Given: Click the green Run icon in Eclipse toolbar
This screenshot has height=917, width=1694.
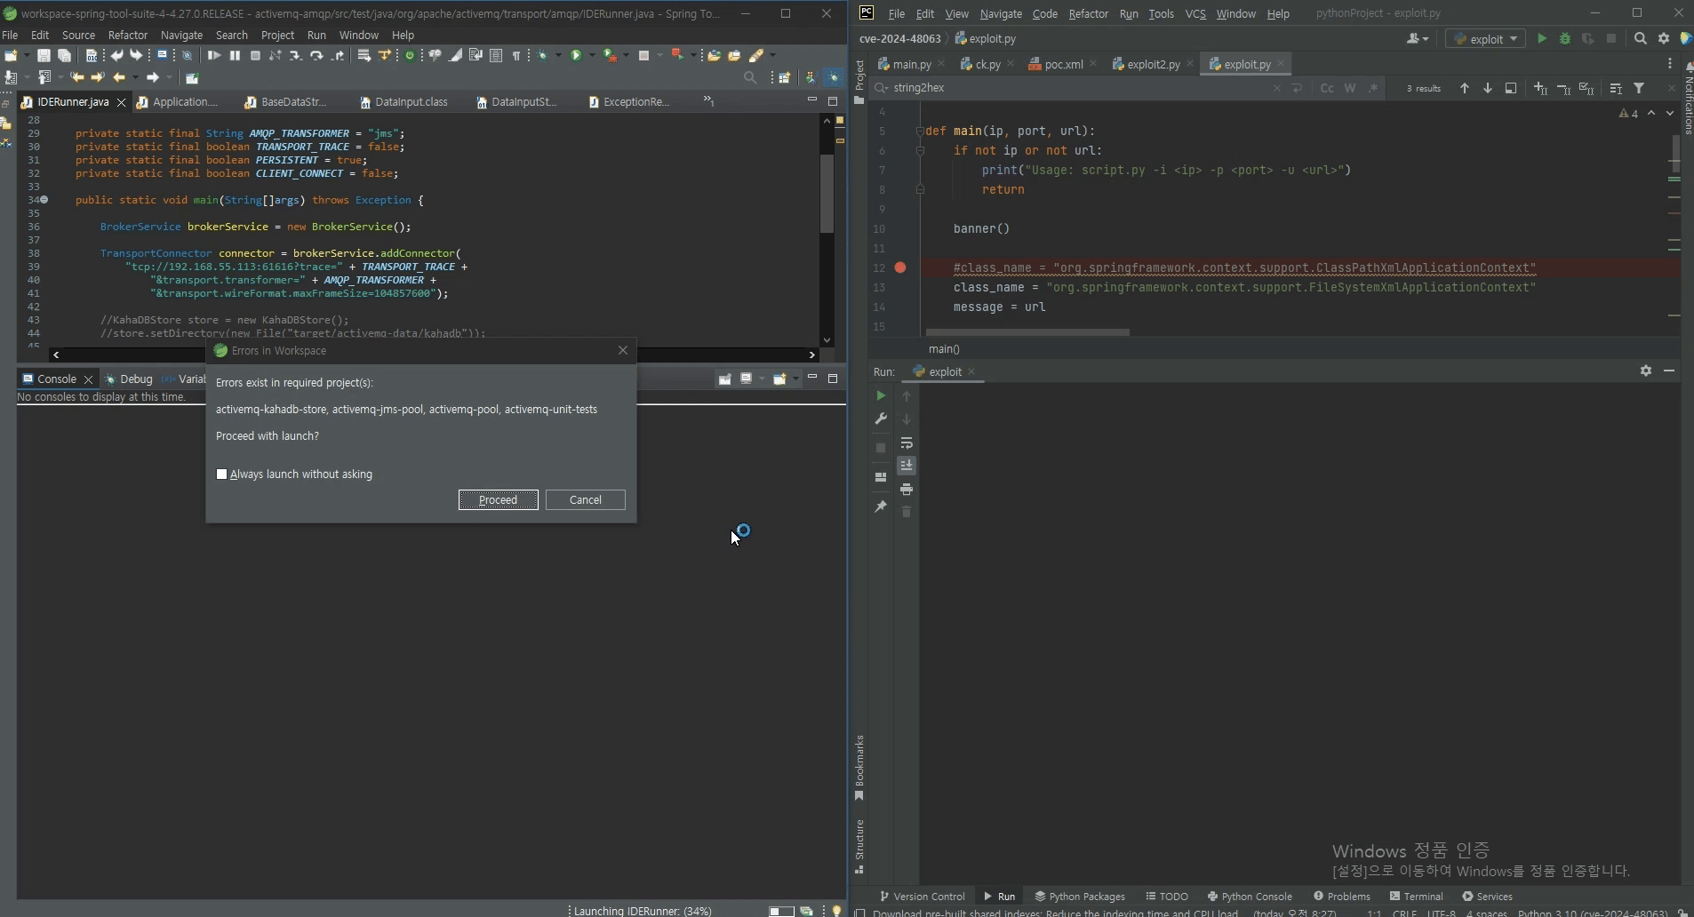Looking at the screenshot, I should (x=576, y=55).
